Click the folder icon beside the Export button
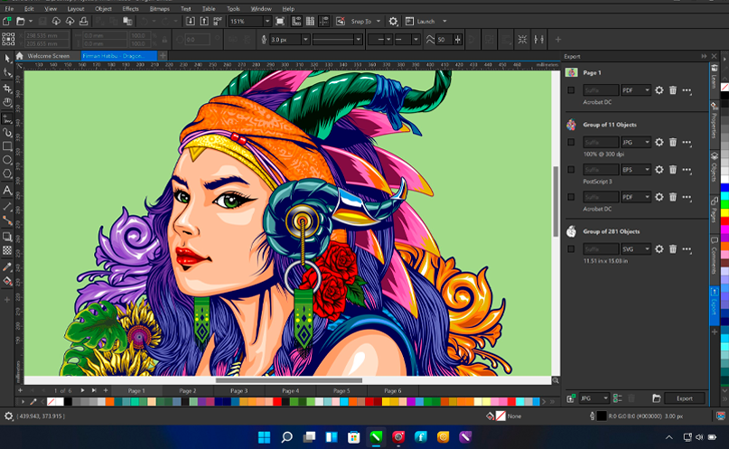The image size is (729, 449). [657, 398]
